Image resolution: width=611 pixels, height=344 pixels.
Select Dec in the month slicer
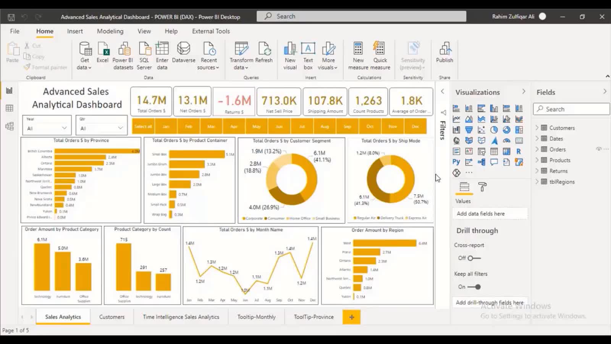click(x=415, y=127)
